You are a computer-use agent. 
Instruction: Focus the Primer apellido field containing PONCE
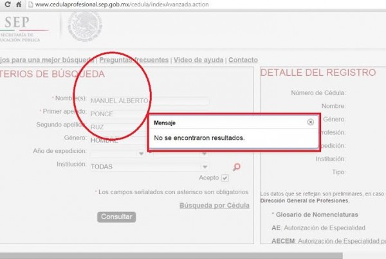click(x=119, y=114)
